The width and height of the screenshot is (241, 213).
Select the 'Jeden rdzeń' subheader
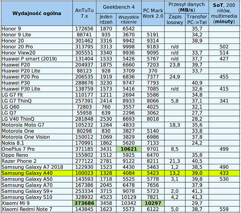tap(106, 20)
